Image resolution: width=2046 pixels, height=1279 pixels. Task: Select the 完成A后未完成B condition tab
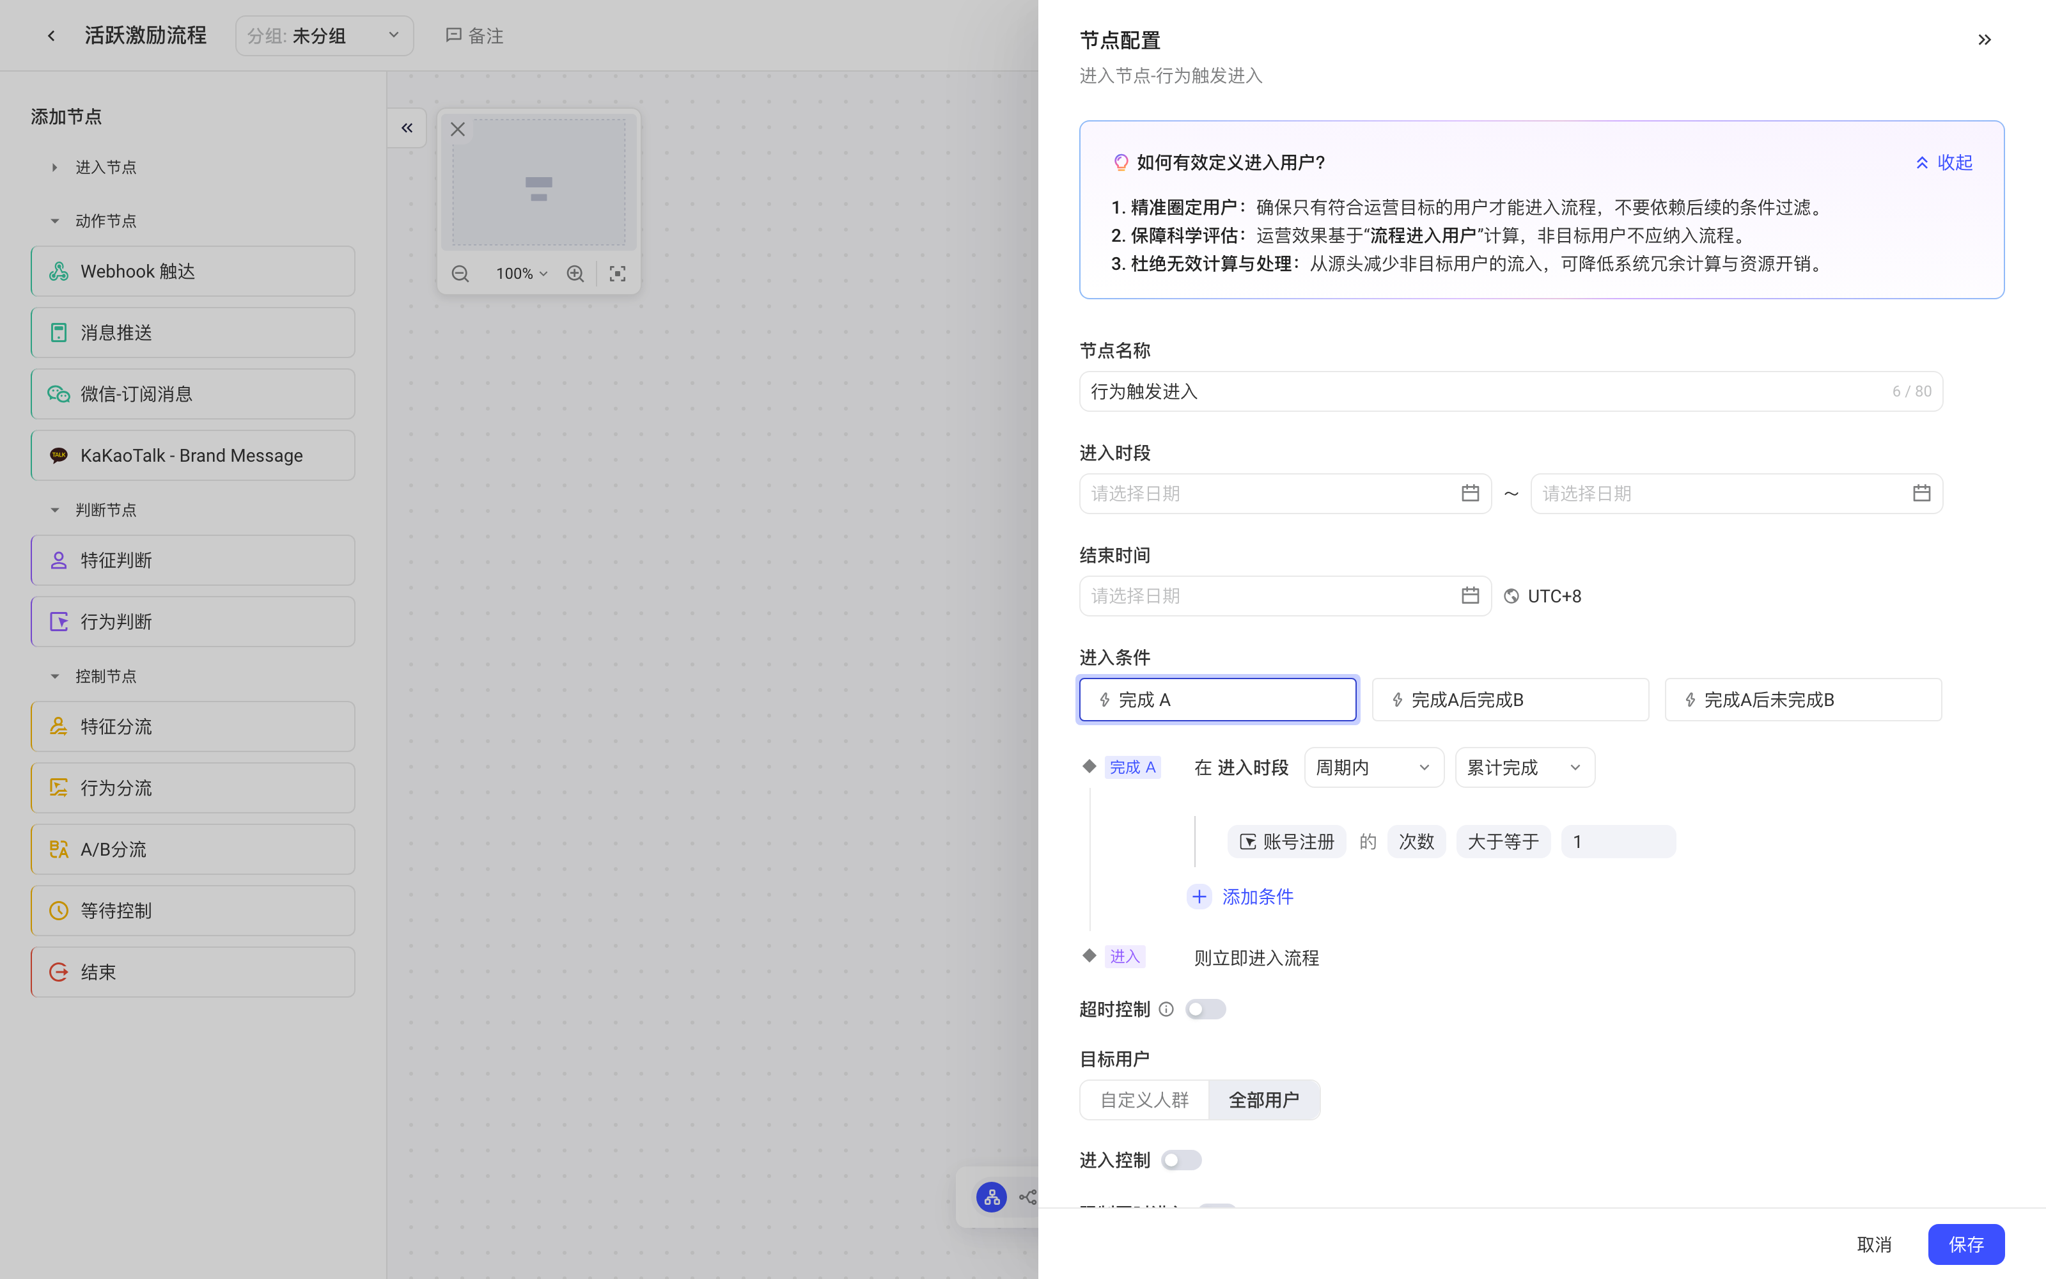tap(1802, 700)
